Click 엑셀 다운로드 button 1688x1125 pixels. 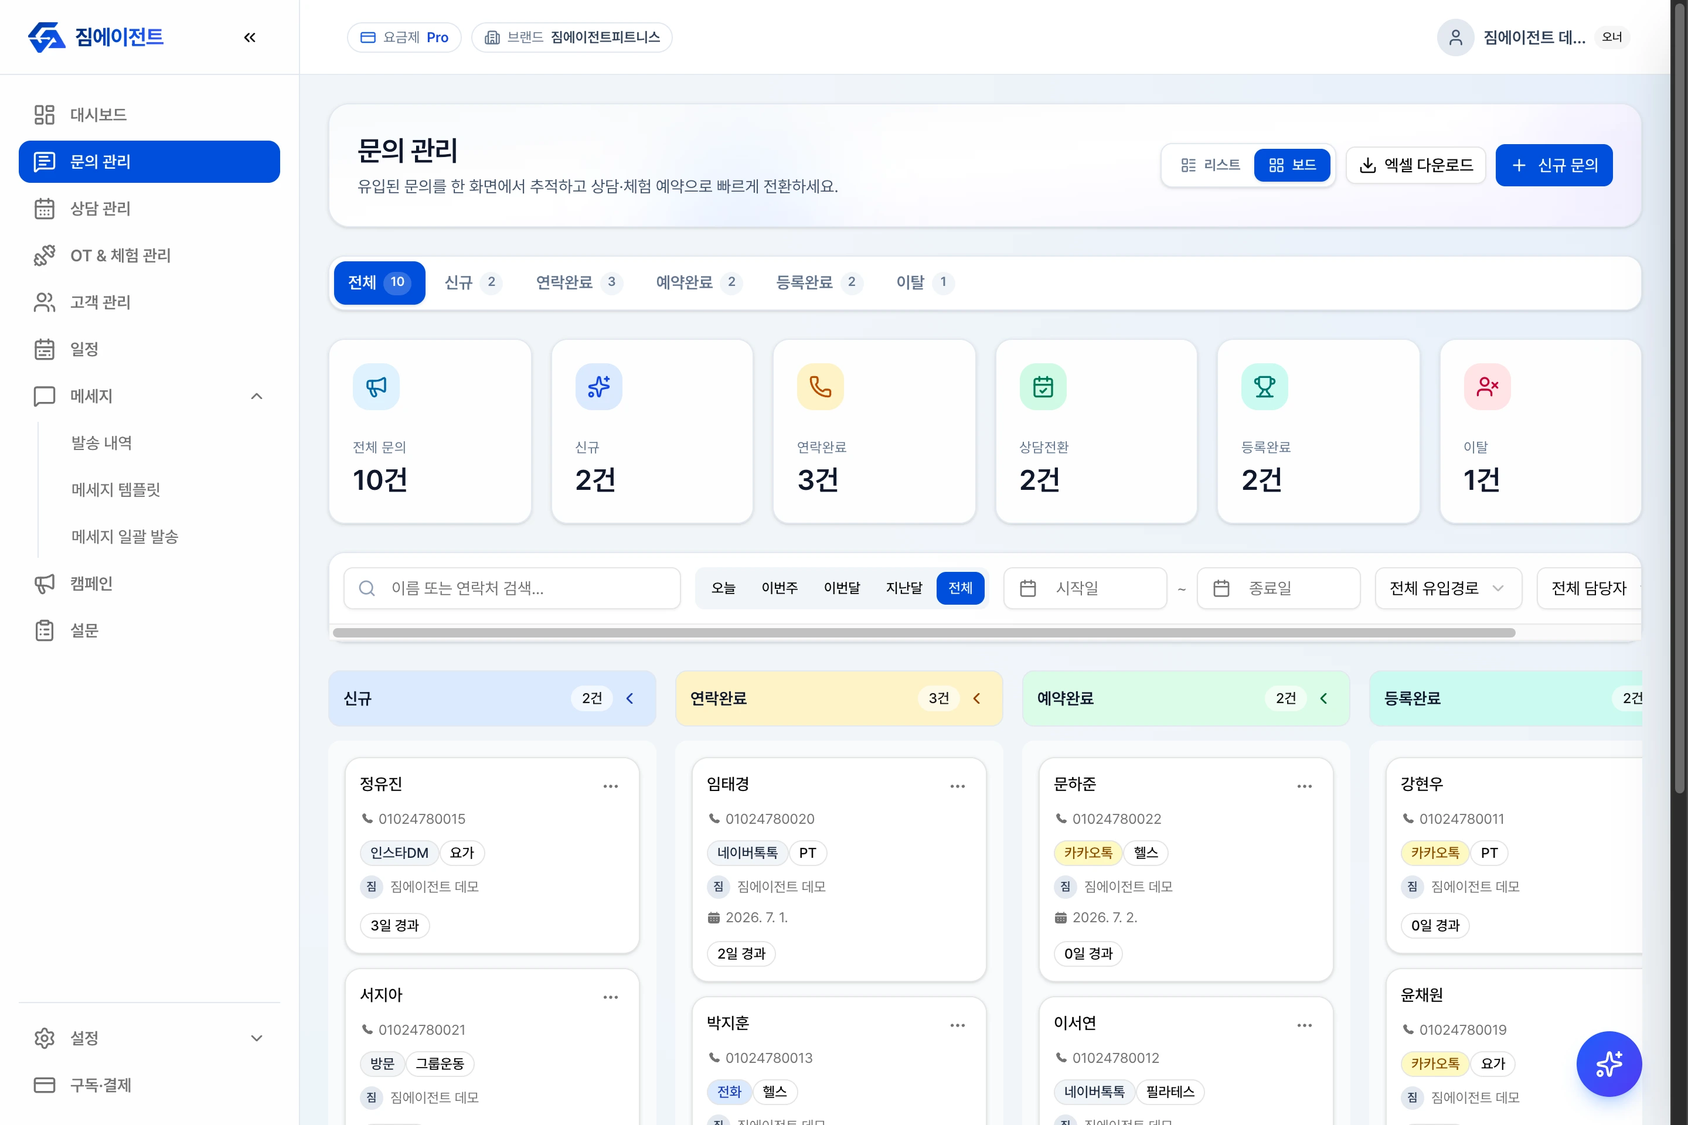1416,165
